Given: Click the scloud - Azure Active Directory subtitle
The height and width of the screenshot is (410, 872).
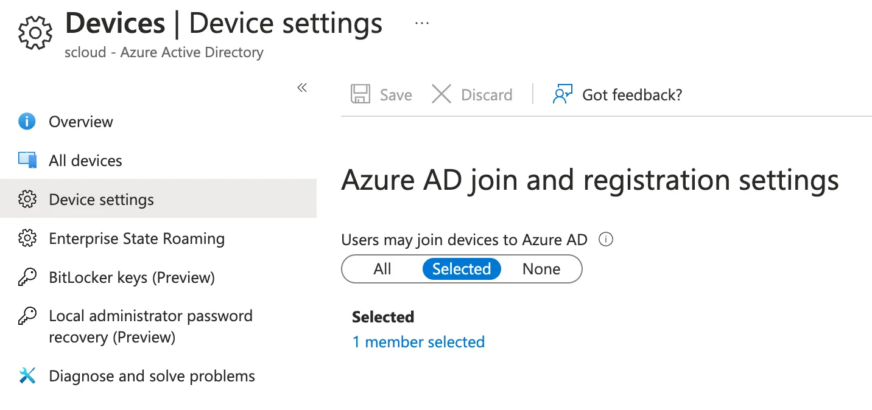Looking at the screenshot, I should coord(164,53).
